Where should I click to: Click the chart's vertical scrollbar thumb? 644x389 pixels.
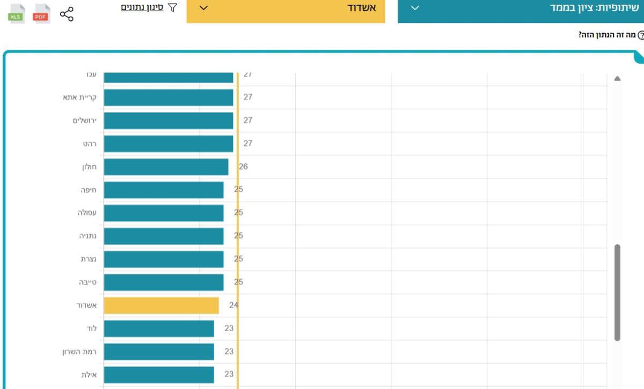coord(617,292)
